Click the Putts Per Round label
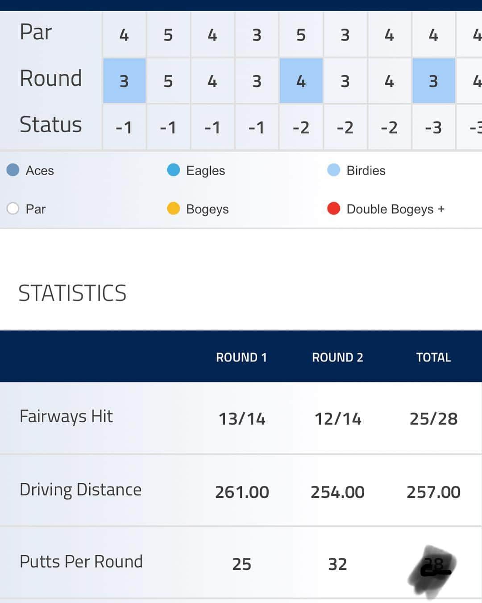482x603 pixels. 81,562
